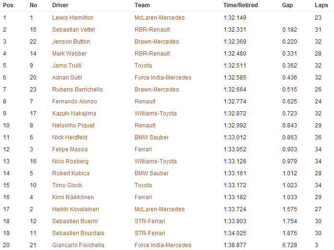
Task: Click STR-Ferrari team for Sebastien Buemi
Action: 150,221
